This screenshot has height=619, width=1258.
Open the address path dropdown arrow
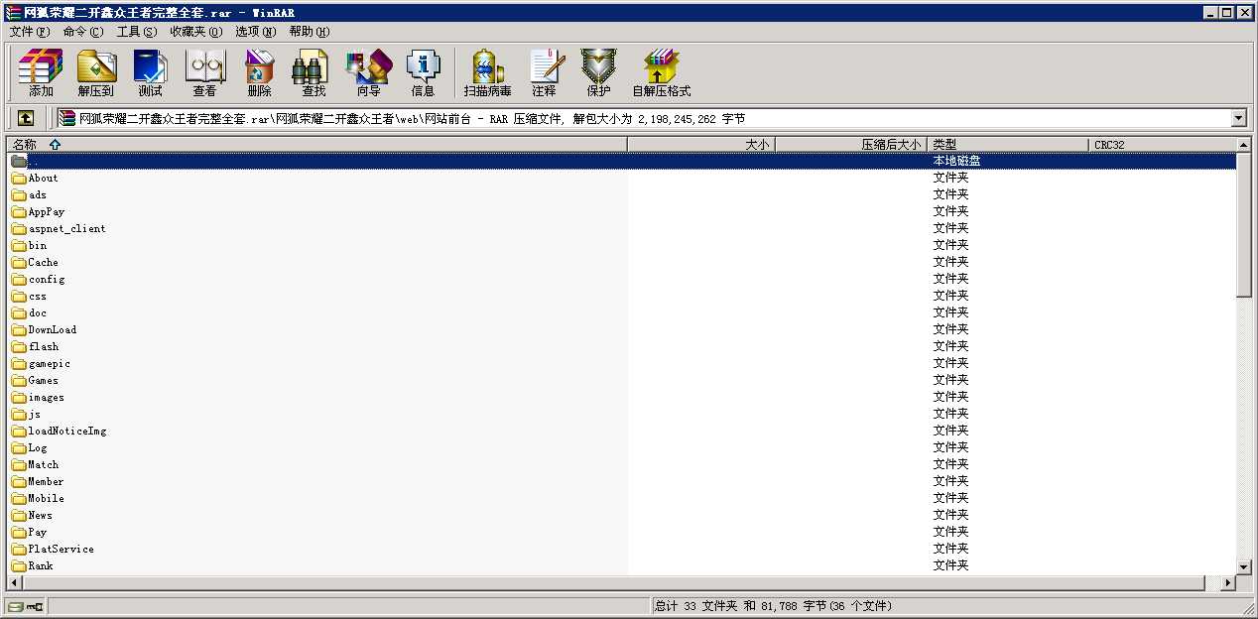click(1238, 118)
